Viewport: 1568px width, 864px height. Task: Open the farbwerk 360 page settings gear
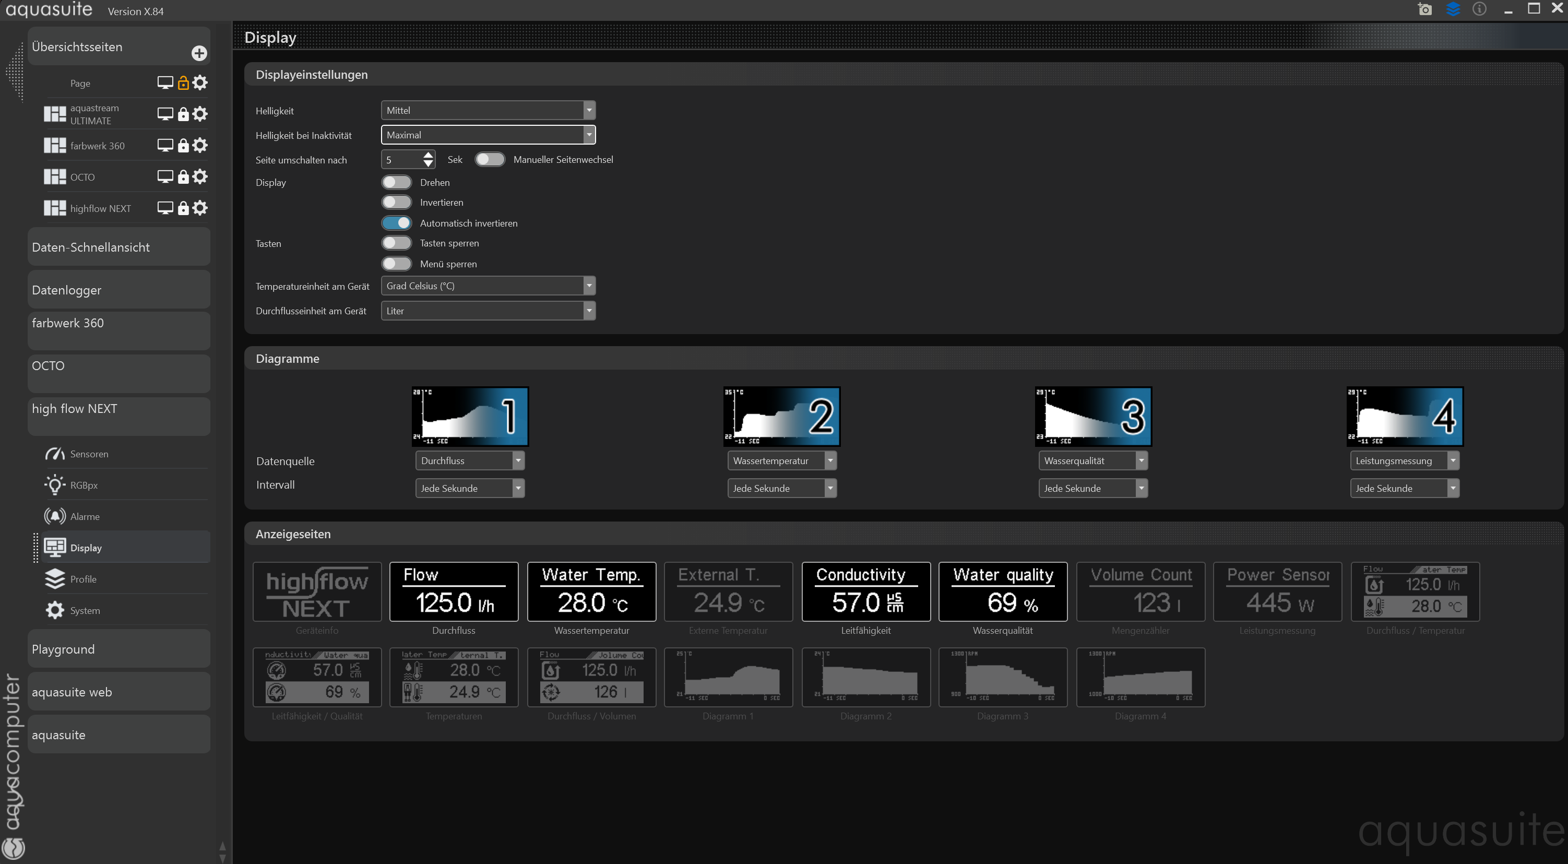(x=200, y=146)
